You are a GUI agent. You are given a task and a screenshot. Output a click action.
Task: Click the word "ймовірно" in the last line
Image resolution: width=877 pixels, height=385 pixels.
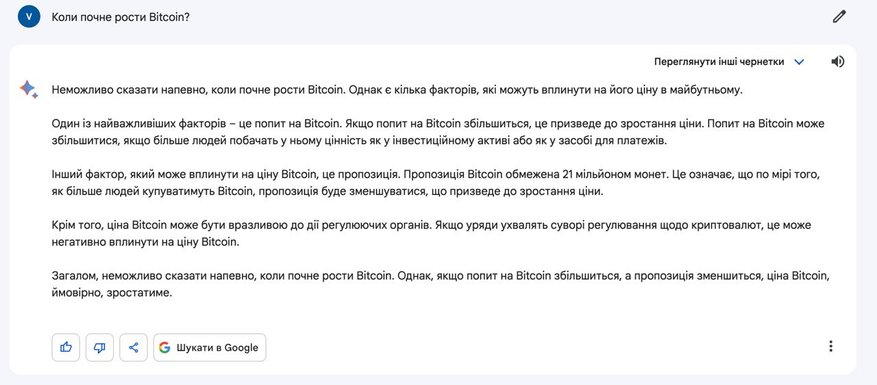tap(74, 293)
